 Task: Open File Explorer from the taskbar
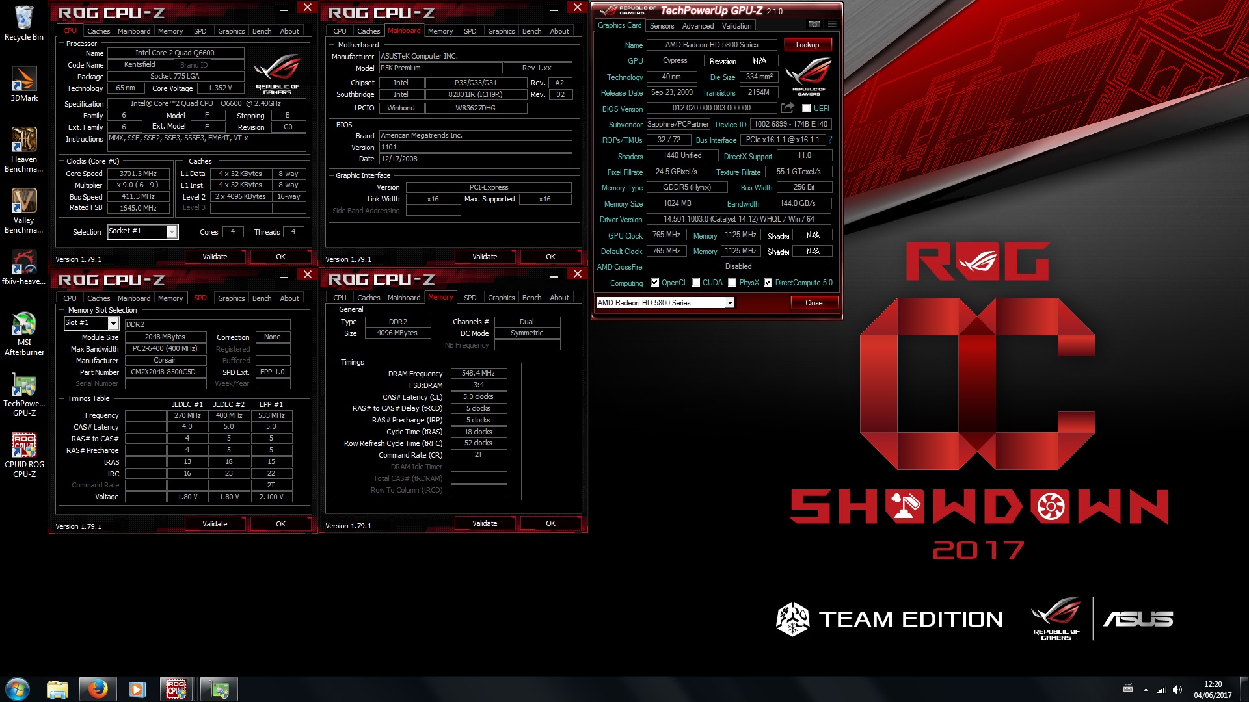tap(58, 689)
